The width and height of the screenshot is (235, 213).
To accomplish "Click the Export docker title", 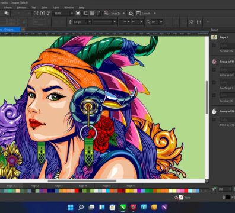I will (x=214, y=30).
